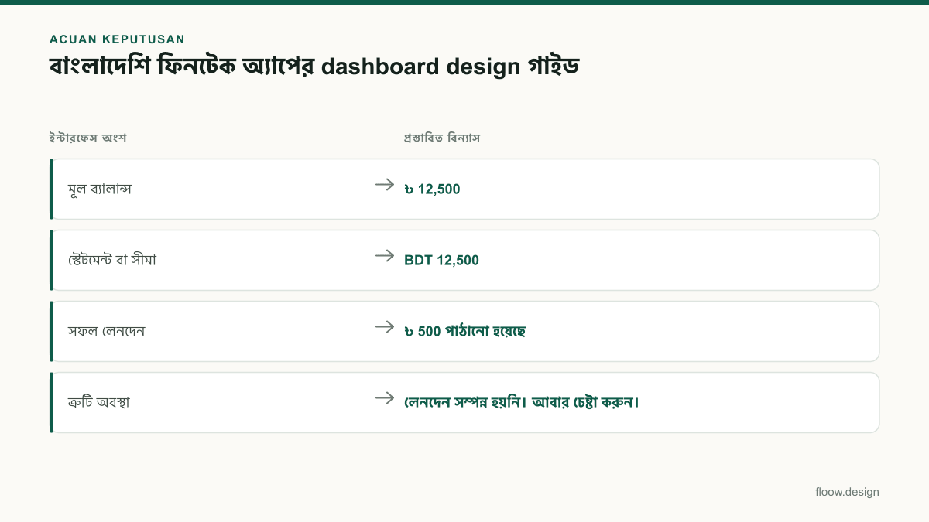929x522 pixels.
Task: Click the arrow icon in the মূল ব্যালান্স row
Action: [385, 184]
